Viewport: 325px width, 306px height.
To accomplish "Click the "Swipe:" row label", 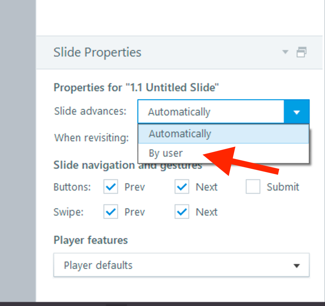I will coord(68,212).
